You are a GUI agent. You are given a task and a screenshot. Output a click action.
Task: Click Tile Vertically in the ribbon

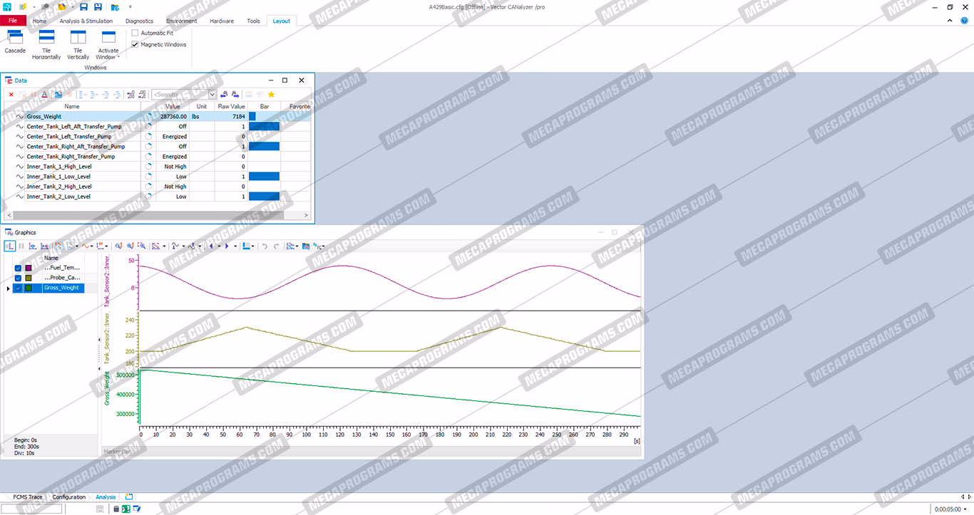click(78, 44)
